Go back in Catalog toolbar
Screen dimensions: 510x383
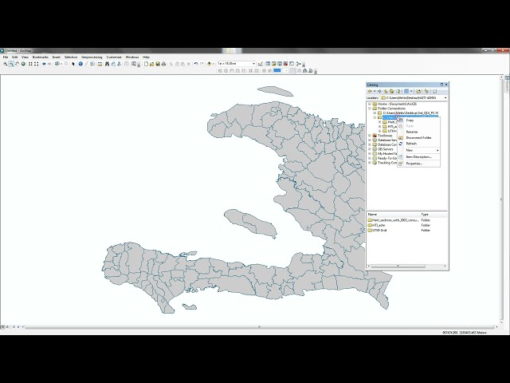coord(370,91)
